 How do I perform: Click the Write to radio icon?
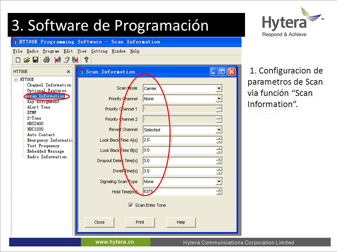click(75, 60)
